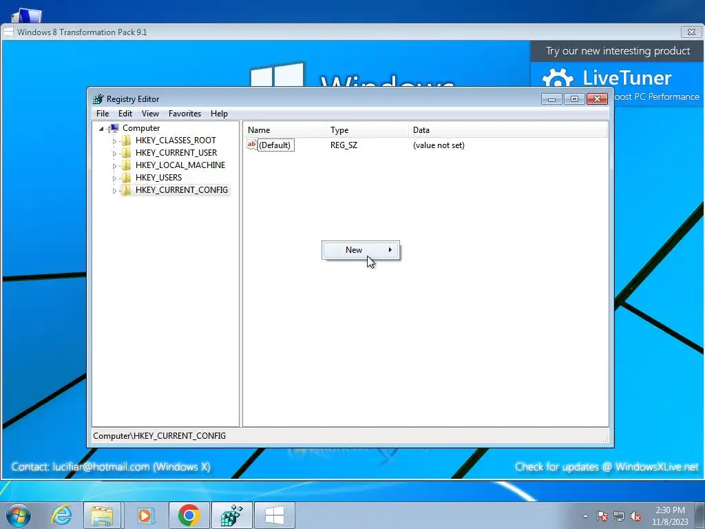The width and height of the screenshot is (705, 529).
Task: Collapse the Computer tree node
Action: (x=102, y=129)
